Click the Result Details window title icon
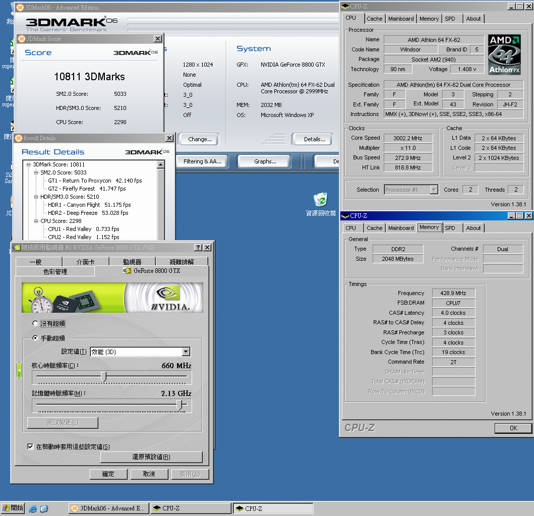534x516 pixels. (18, 138)
